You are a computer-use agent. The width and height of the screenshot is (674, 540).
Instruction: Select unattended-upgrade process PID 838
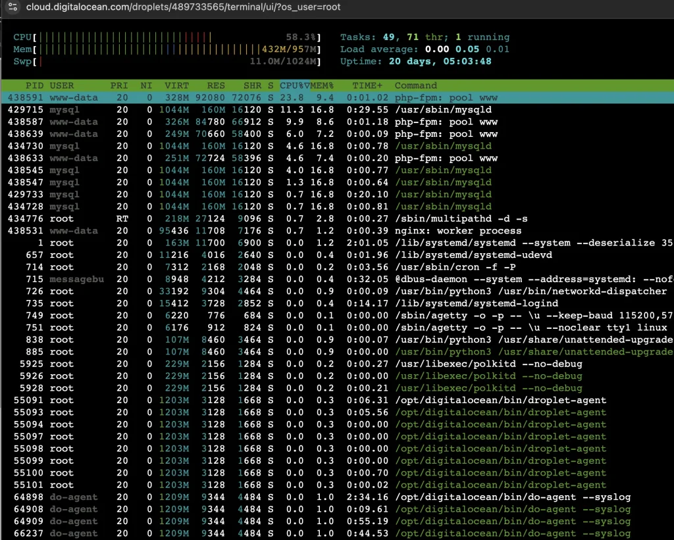point(337,340)
